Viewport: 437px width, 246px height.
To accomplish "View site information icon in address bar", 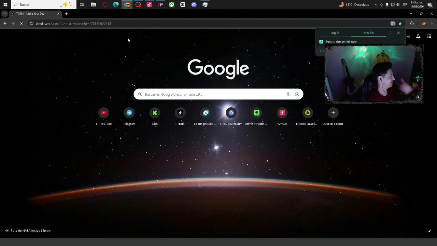I will 31,24.
